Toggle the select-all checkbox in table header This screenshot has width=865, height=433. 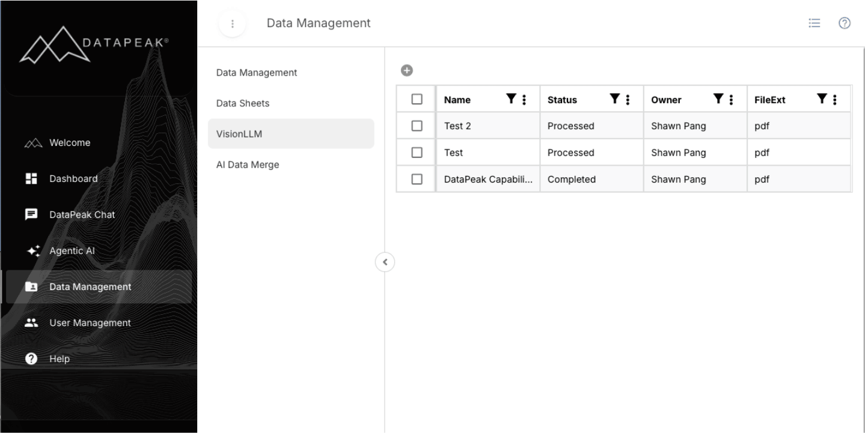(417, 99)
